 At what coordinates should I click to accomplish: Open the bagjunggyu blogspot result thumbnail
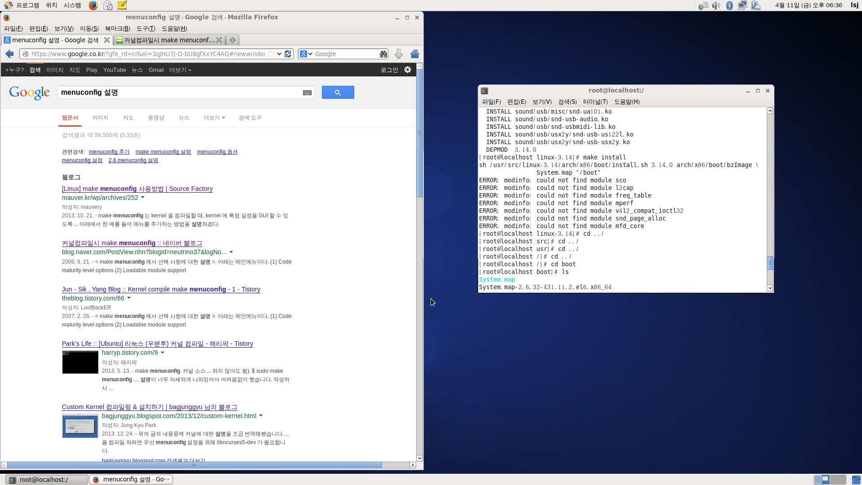click(x=80, y=426)
